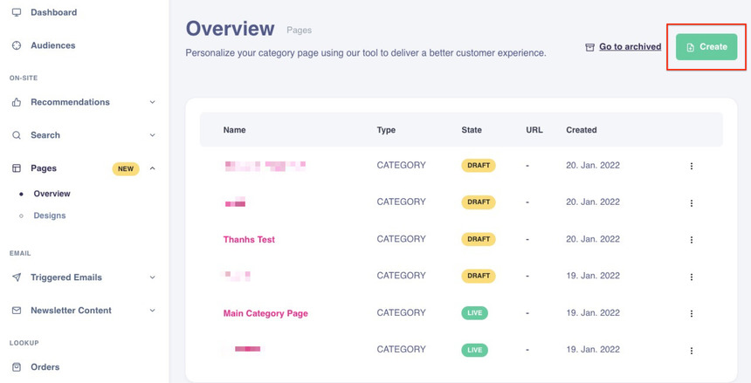This screenshot has height=383, width=751.
Task: Open the Thanhs Test page link
Action: pyautogui.click(x=249, y=240)
